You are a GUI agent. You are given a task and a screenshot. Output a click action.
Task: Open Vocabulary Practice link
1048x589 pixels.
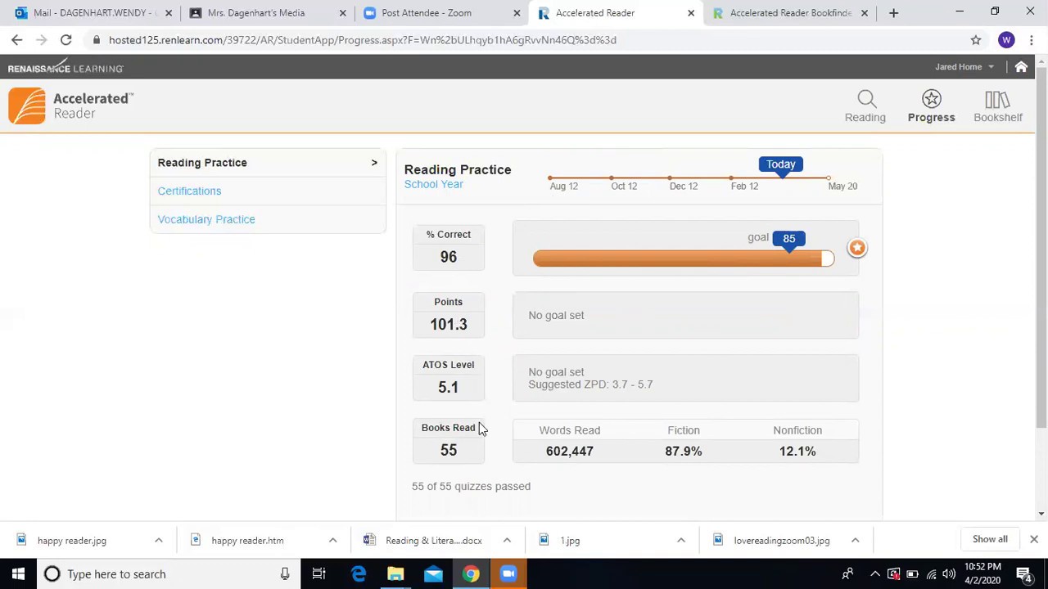click(206, 219)
